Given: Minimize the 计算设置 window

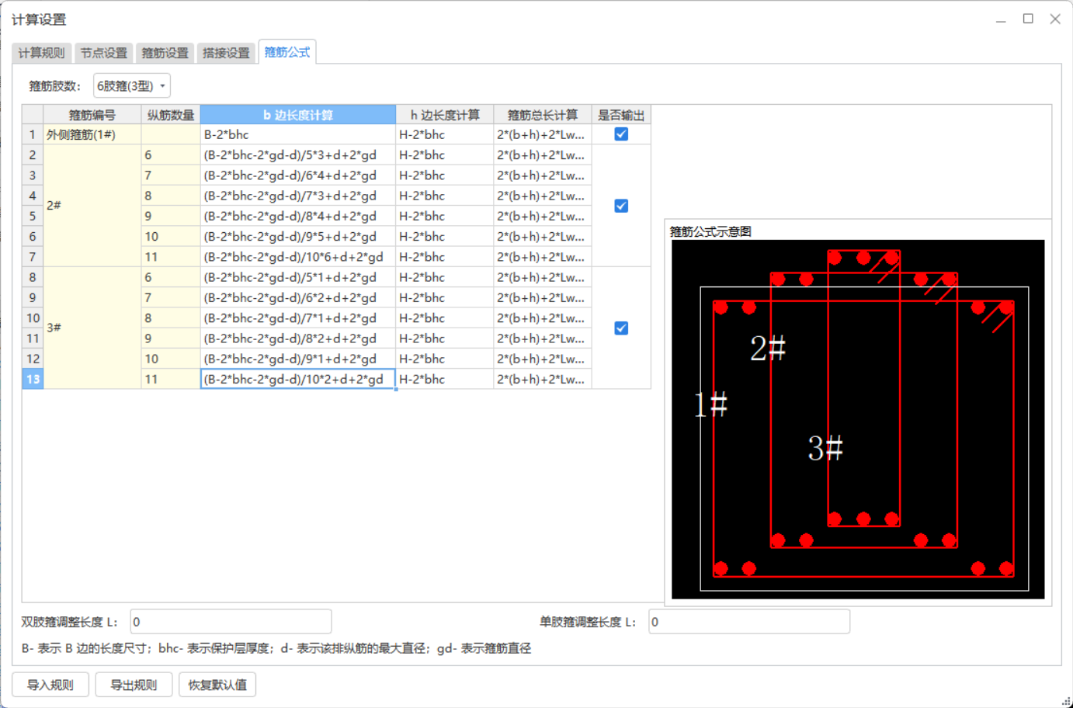Looking at the screenshot, I should pyautogui.click(x=1001, y=19).
